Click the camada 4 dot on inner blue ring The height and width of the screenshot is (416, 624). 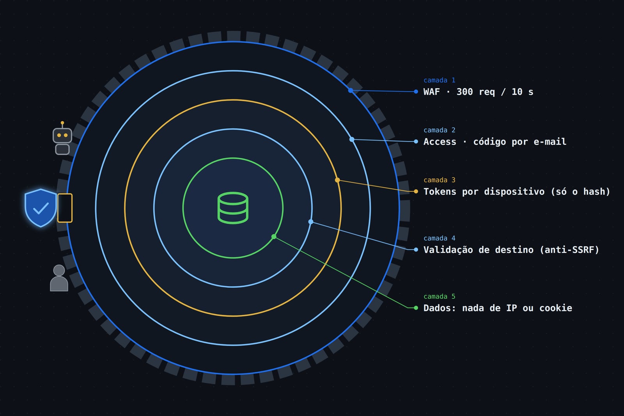311,222
